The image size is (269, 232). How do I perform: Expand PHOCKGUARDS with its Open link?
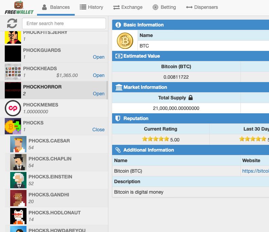[x=98, y=57]
